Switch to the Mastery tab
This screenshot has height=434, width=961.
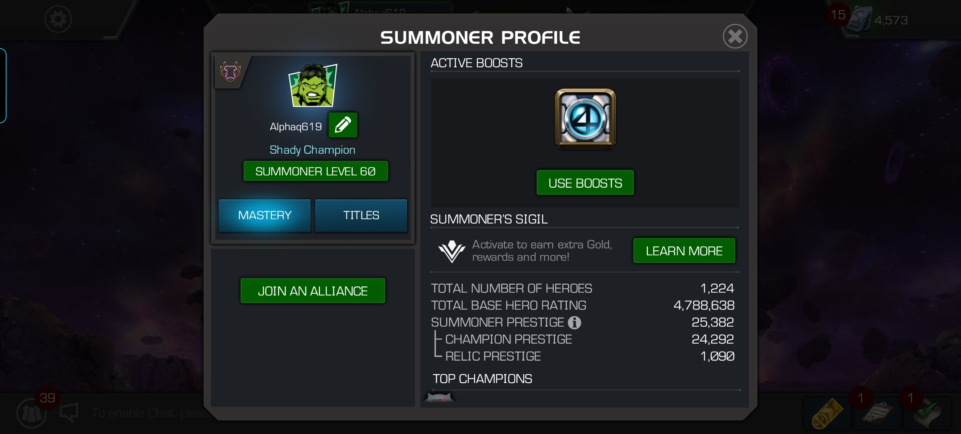click(x=265, y=215)
